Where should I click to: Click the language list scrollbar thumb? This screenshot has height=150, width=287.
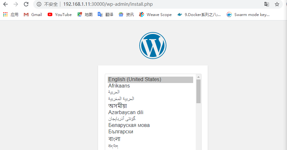pyautogui.click(x=198, y=91)
